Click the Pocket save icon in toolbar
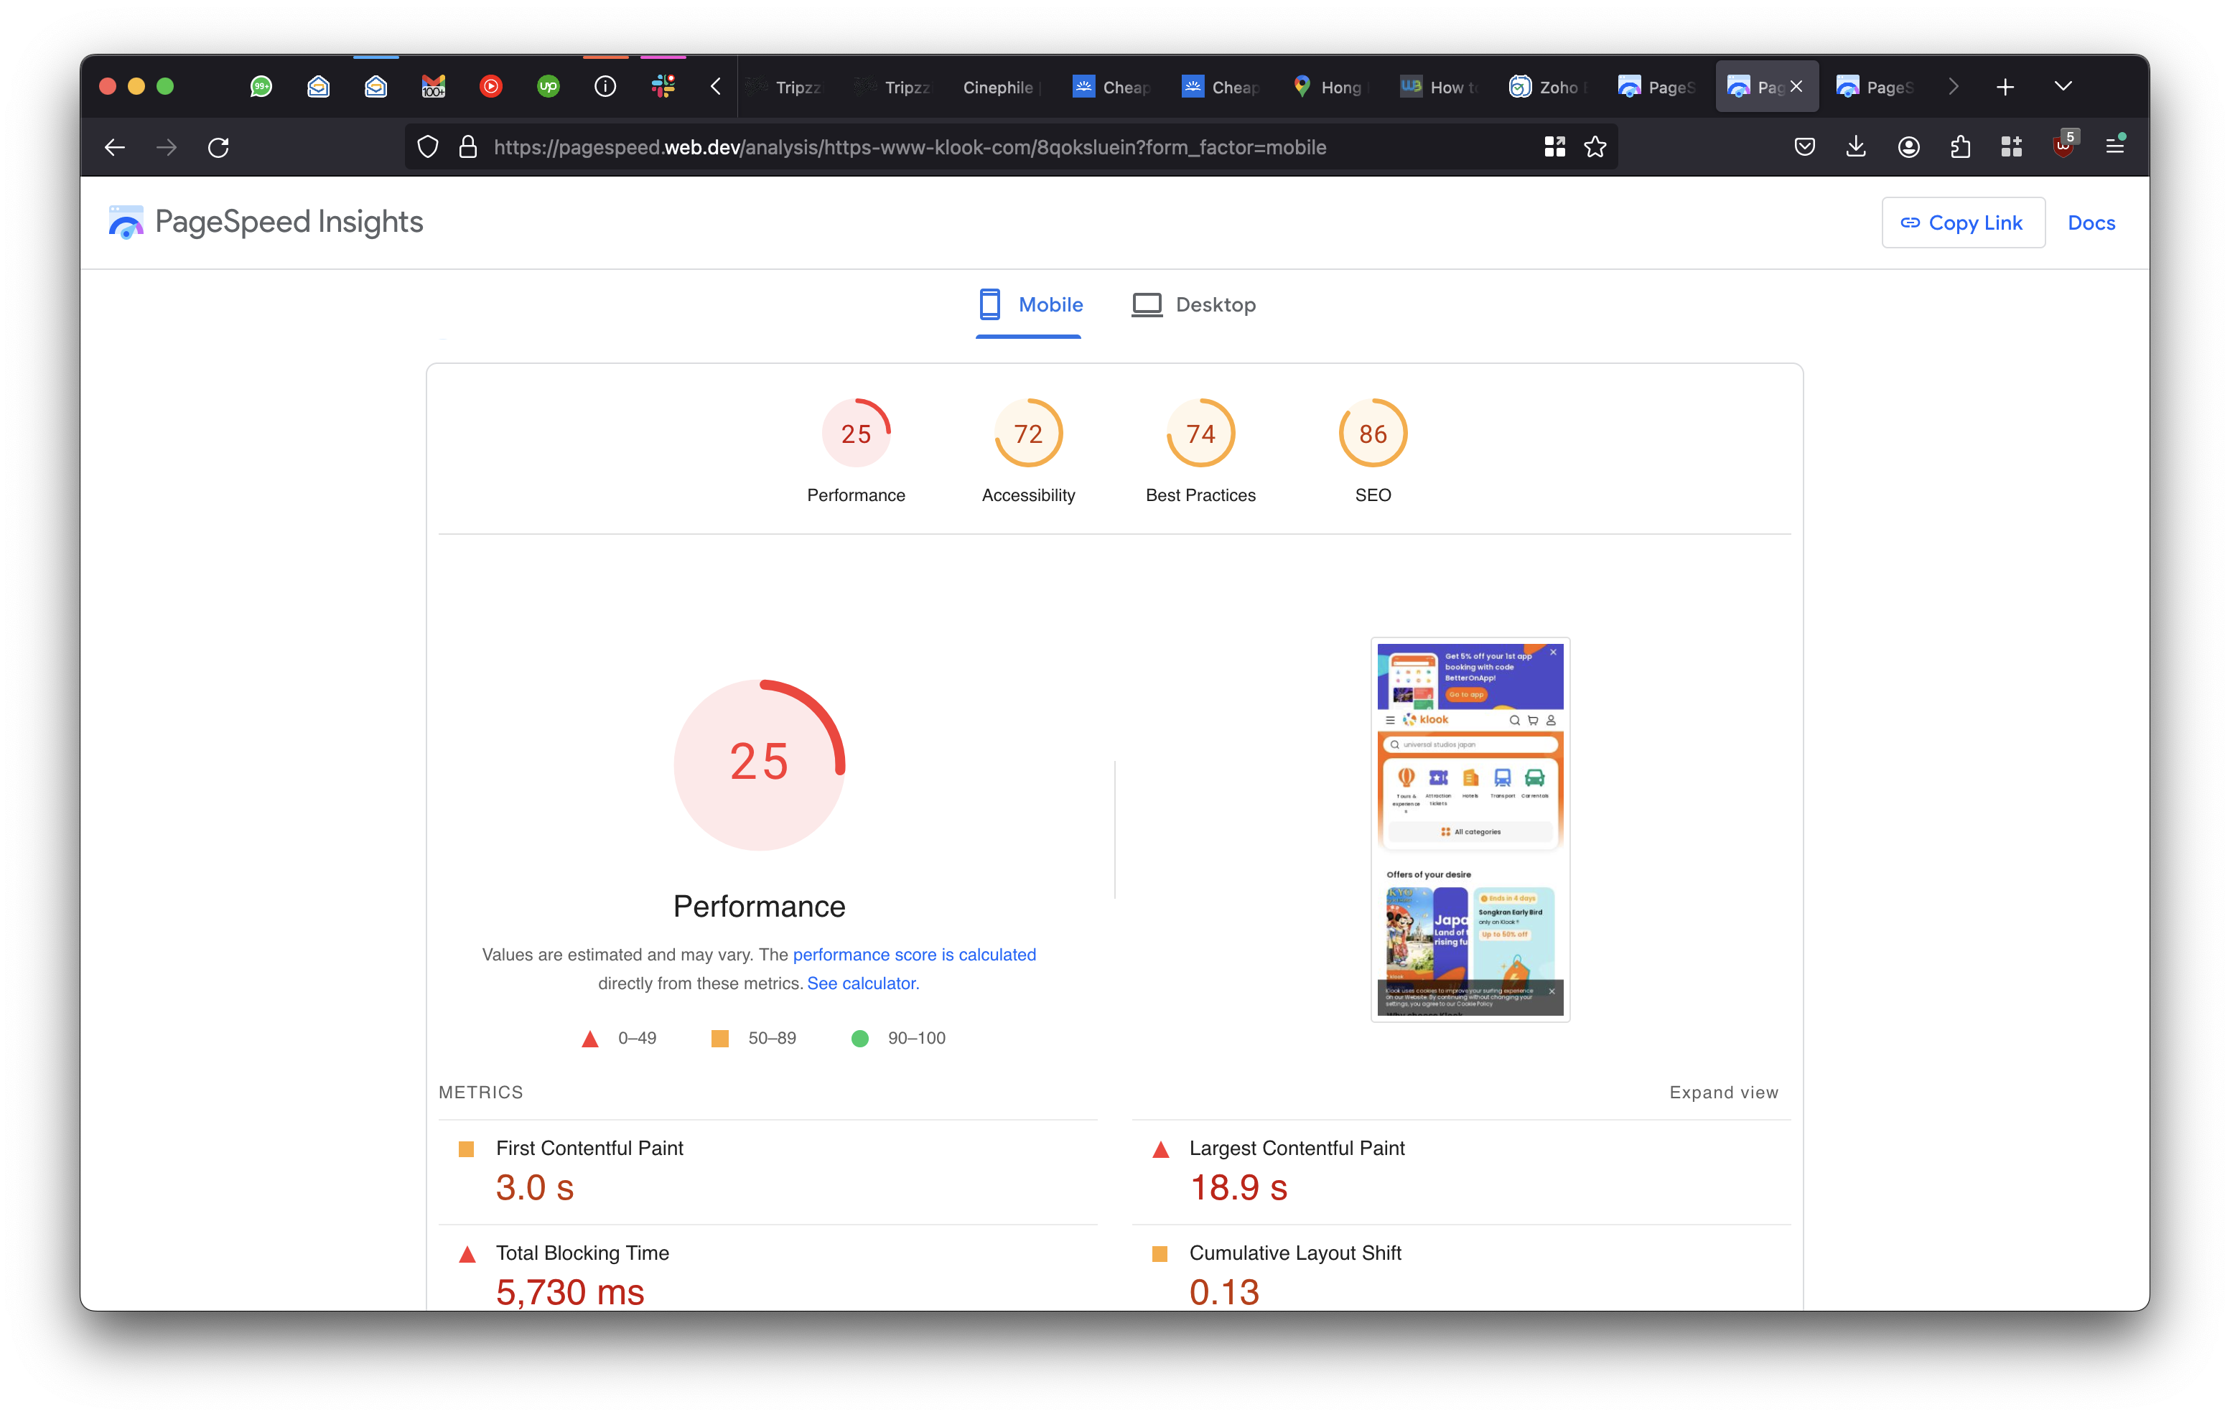 1804,146
